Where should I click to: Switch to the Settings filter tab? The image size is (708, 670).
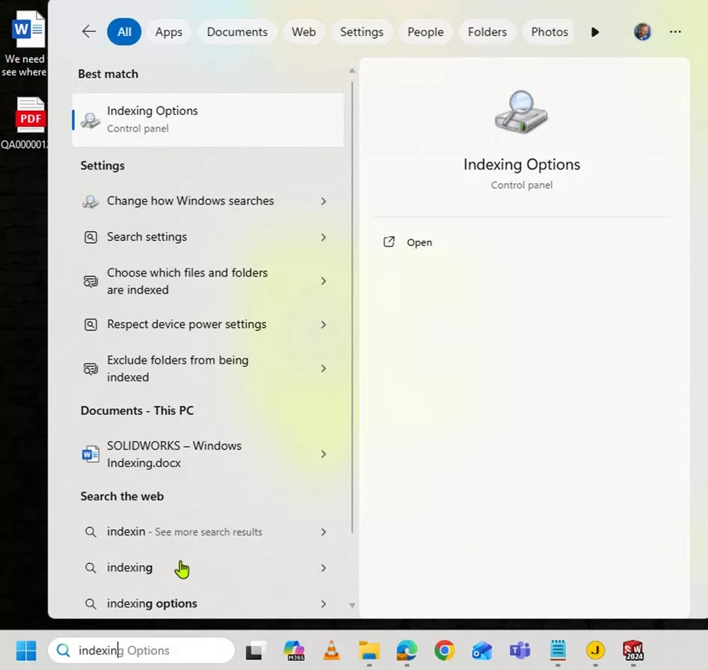point(361,31)
